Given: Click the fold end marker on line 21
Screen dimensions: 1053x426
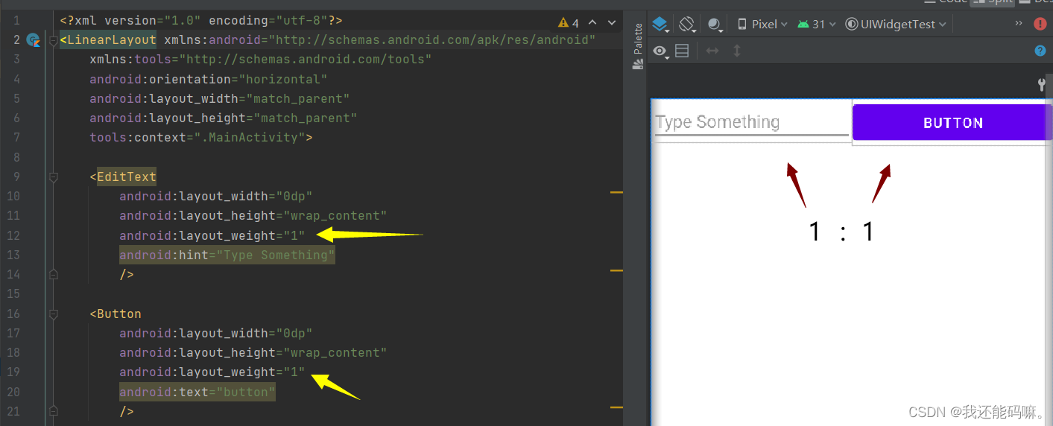Looking at the screenshot, I should point(53,411).
